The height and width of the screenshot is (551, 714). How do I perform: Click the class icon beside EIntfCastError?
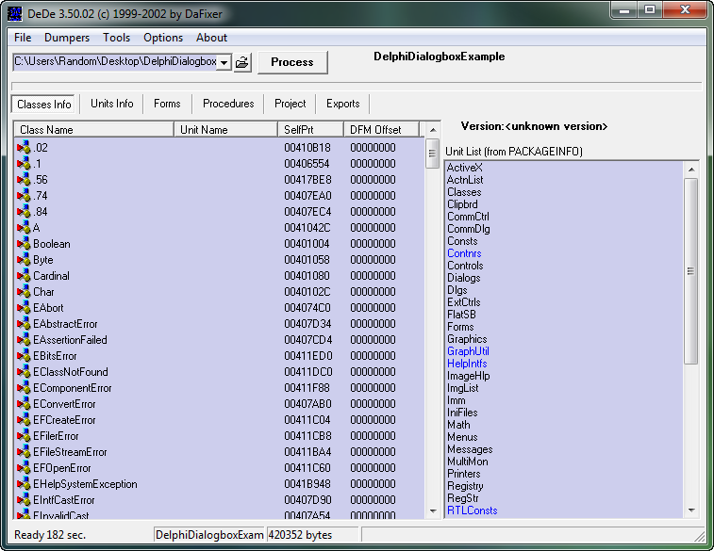24,500
